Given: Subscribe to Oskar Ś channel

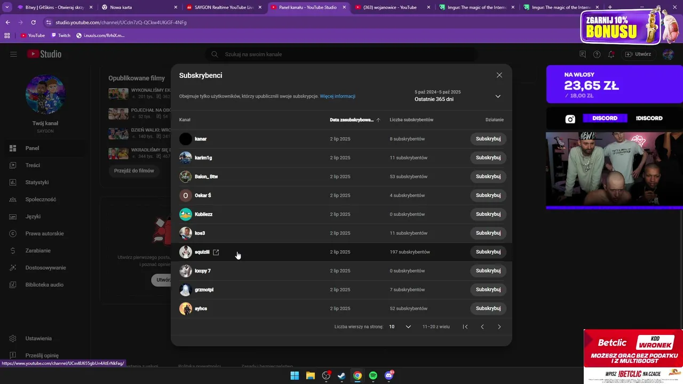Looking at the screenshot, I should (488, 195).
